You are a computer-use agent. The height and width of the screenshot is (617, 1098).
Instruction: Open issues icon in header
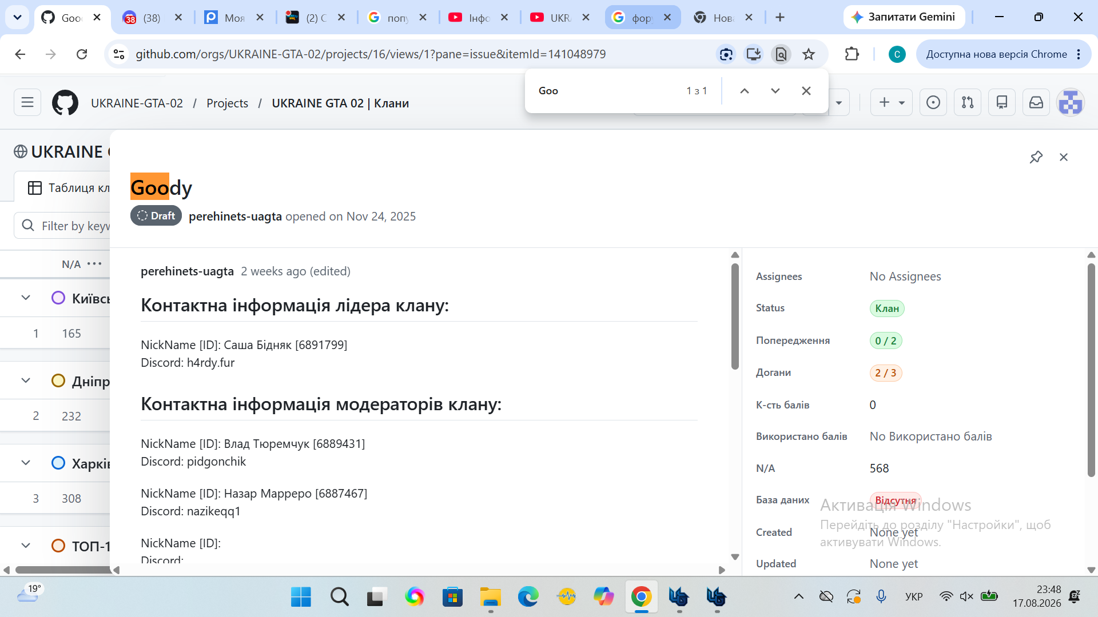pos(933,103)
